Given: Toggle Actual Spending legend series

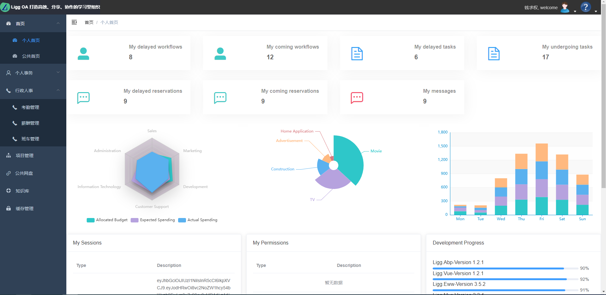Looking at the screenshot, I should [198, 220].
